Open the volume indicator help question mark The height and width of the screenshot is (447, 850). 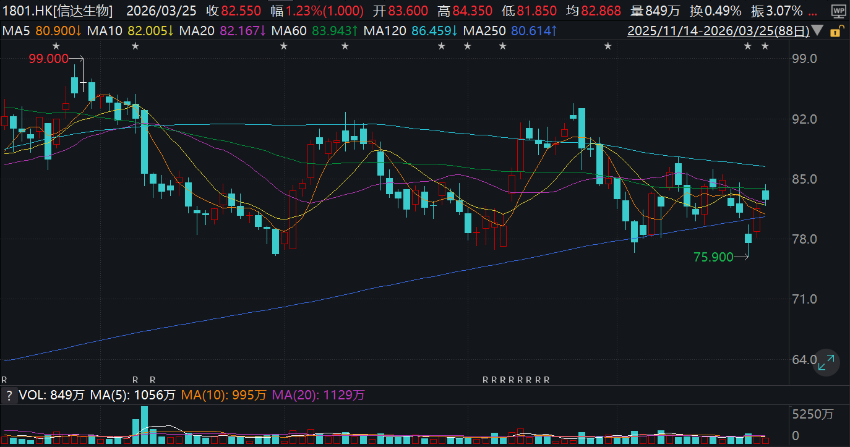pos(9,395)
